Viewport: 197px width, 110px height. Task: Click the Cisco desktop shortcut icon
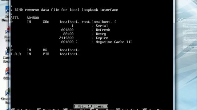click(7, 92)
